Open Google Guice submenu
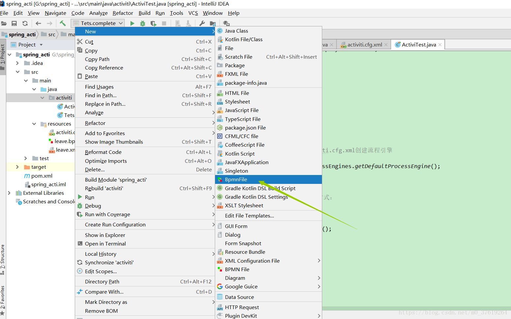The image size is (511, 319). [269, 287]
